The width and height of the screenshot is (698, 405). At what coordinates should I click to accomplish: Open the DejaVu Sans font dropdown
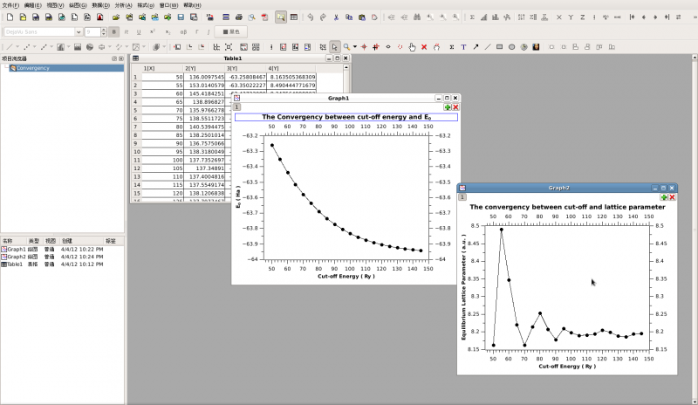point(79,31)
